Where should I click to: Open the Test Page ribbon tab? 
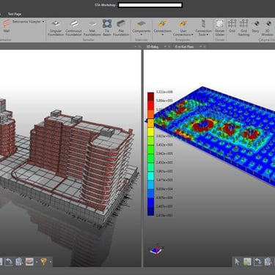point(15,14)
